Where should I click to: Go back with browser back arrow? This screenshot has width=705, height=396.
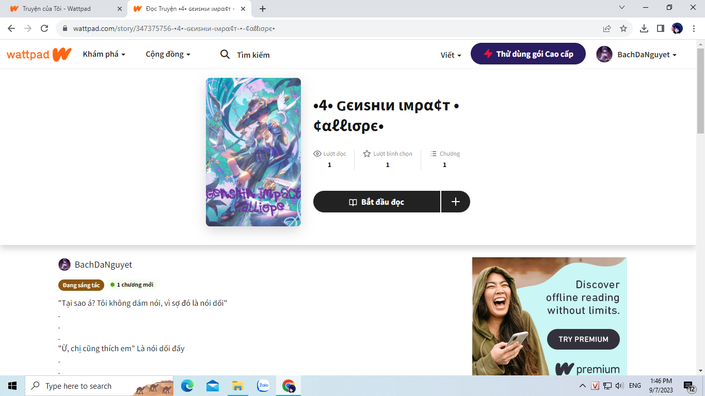point(11,28)
